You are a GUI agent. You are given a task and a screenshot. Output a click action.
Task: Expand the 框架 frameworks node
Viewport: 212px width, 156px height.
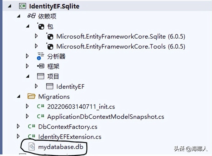coord(27,66)
